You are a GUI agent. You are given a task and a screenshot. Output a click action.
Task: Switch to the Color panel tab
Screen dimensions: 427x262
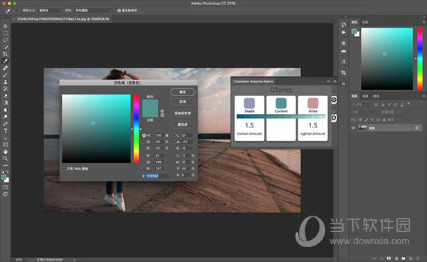coord(354,22)
